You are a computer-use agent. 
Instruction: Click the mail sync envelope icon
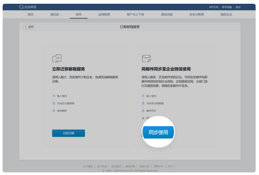(146, 58)
